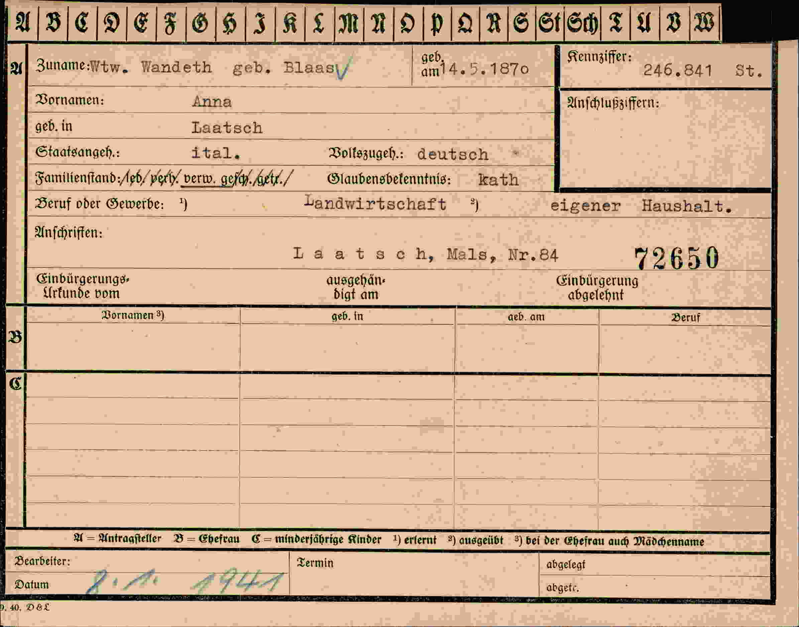Select the letter W index tab

click(704, 23)
